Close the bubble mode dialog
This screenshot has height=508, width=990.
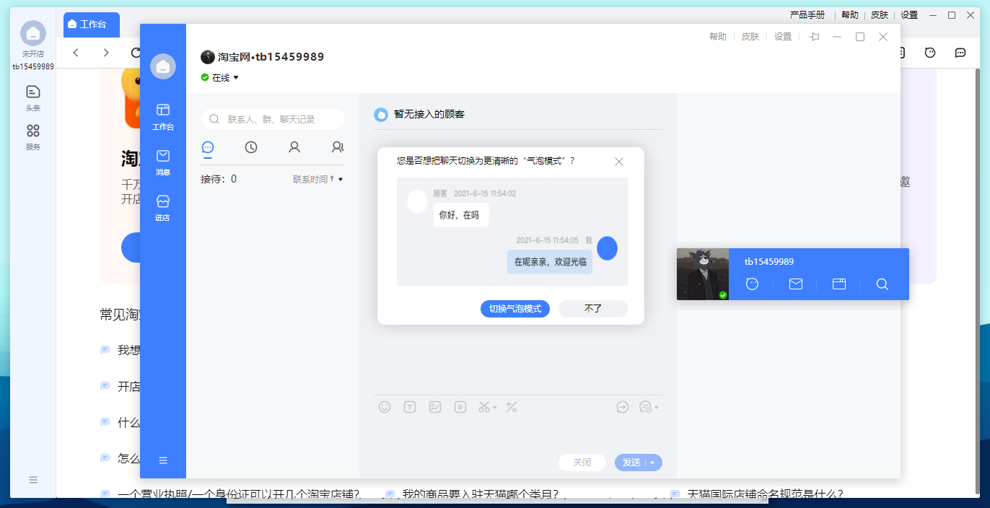click(x=618, y=162)
